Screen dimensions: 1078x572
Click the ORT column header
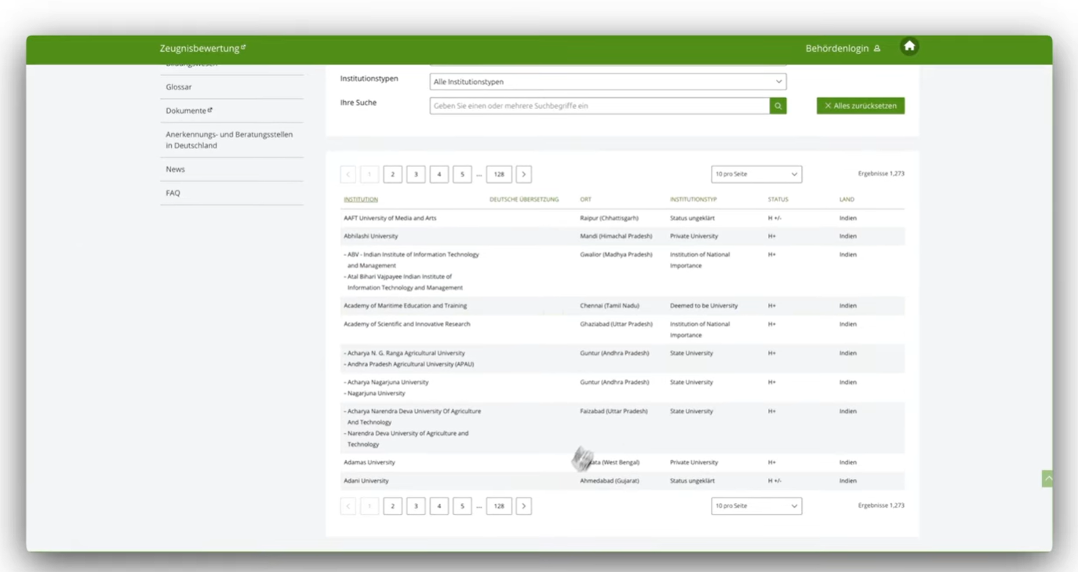coord(586,199)
